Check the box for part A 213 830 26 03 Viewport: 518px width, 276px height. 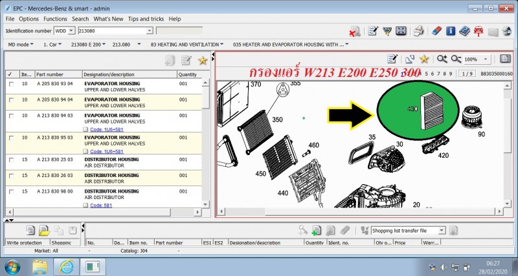click(x=12, y=176)
